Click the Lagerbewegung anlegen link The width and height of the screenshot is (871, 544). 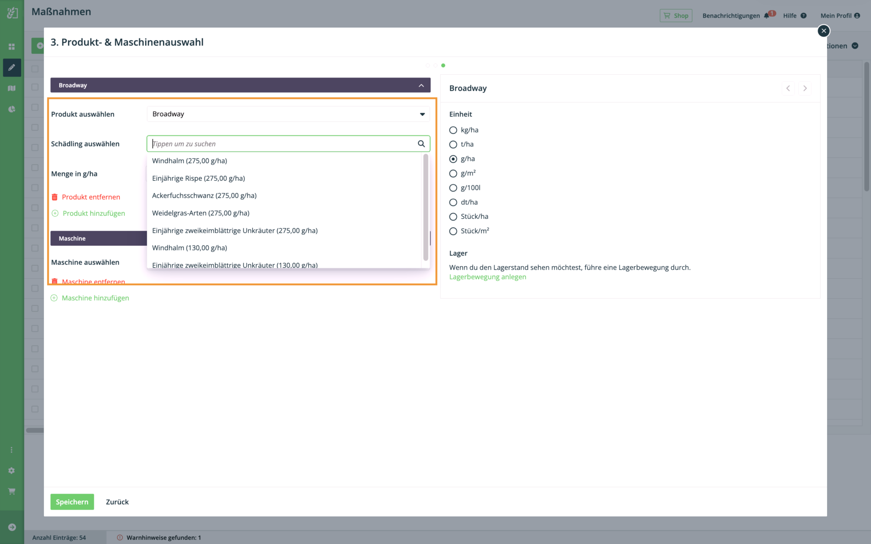[488, 277]
